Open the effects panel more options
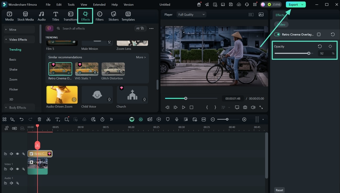340x193 pixels. click(x=151, y=28)
